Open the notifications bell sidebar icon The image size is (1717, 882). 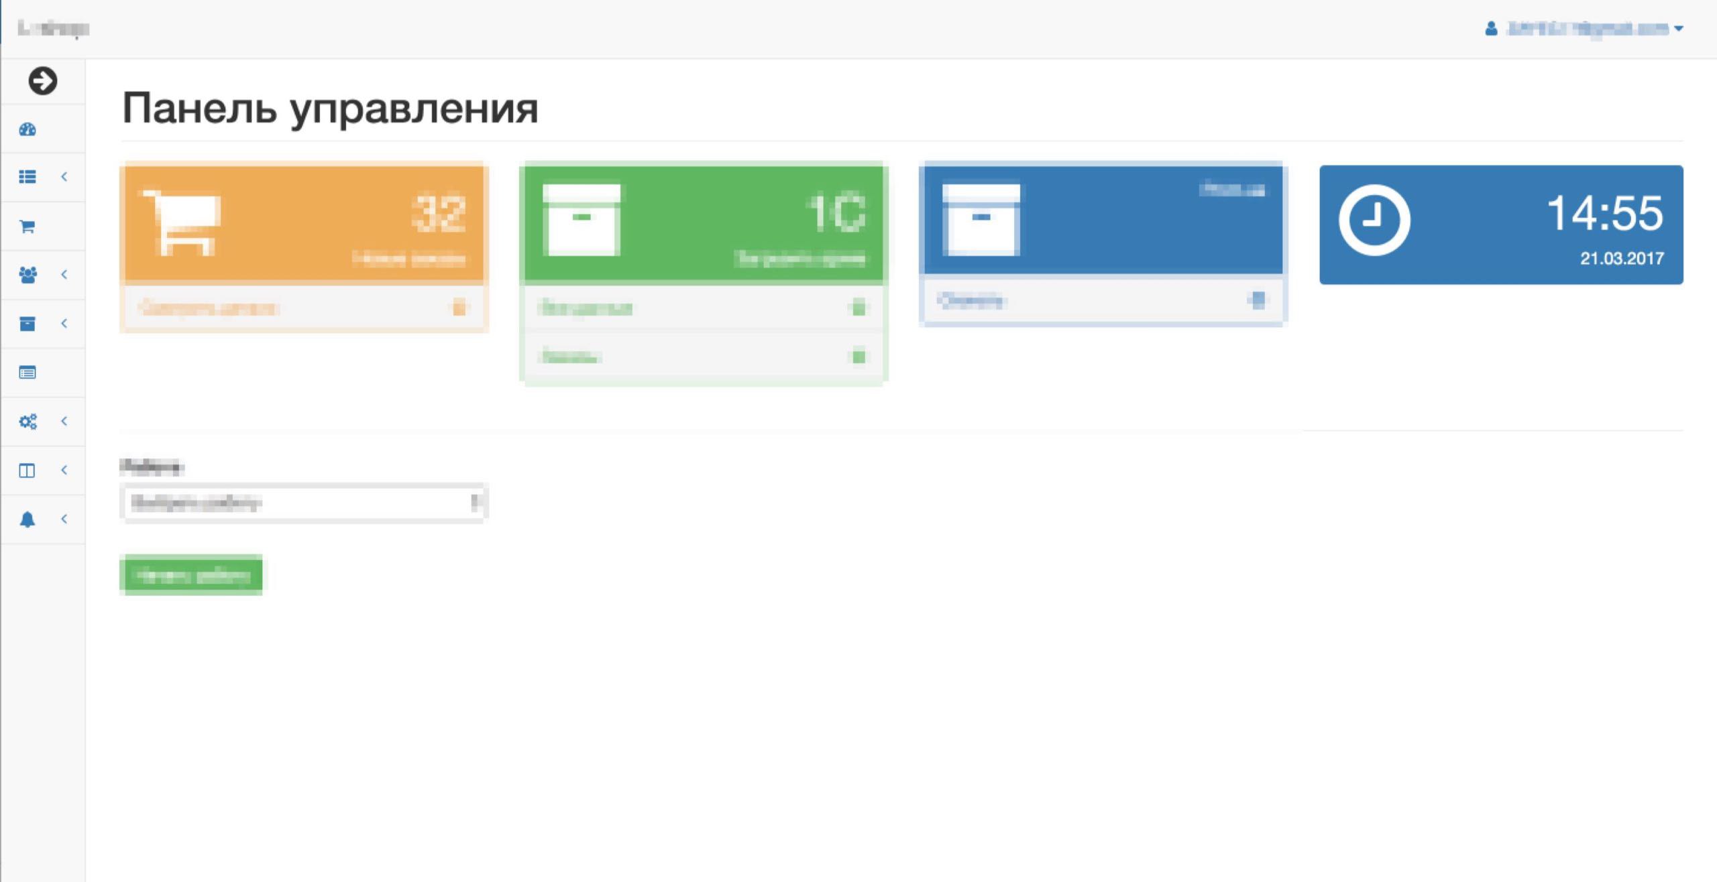tap(27, 519)
